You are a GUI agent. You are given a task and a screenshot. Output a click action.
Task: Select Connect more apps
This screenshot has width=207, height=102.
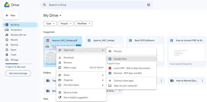[x=131, y=81]
